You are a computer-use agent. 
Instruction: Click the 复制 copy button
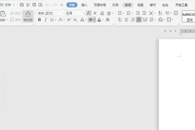coord(15,19)
